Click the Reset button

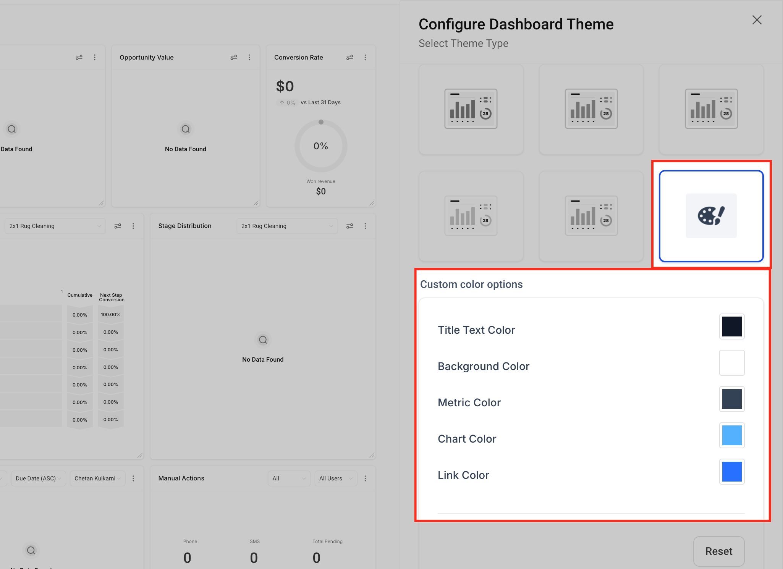[718, 551]
